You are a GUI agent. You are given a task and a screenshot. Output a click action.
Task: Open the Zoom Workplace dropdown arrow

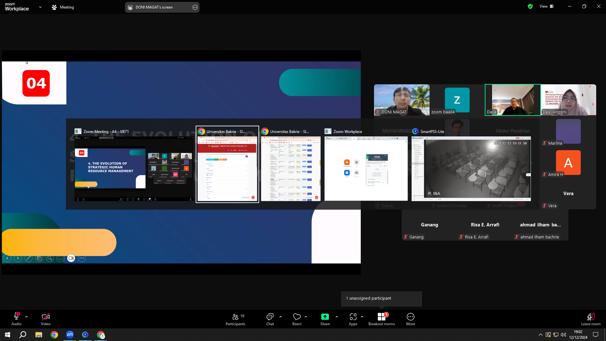(x=40, y=7)
